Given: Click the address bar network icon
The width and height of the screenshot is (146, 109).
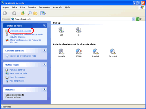Looking at the screenshot, I should tap(13, 19).
